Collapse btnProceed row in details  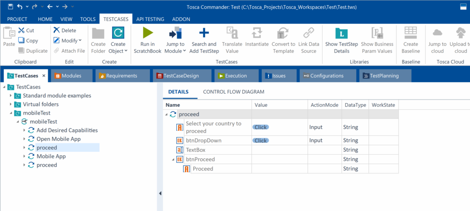(x=173, y=159)
